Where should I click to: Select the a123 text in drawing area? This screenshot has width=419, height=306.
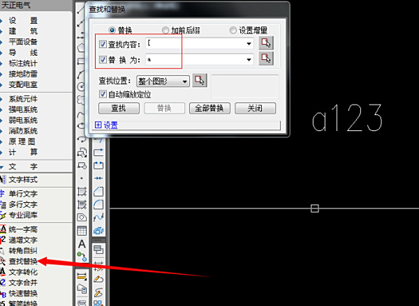347,118
